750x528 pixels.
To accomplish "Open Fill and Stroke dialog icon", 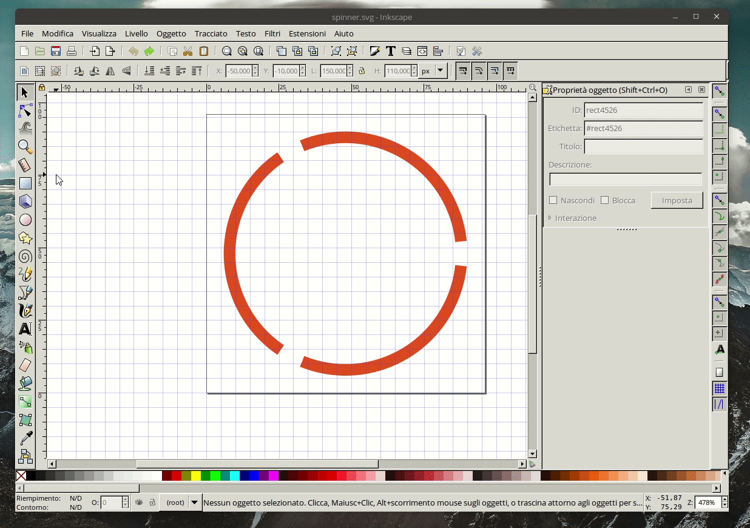I will tap(375, 51).
